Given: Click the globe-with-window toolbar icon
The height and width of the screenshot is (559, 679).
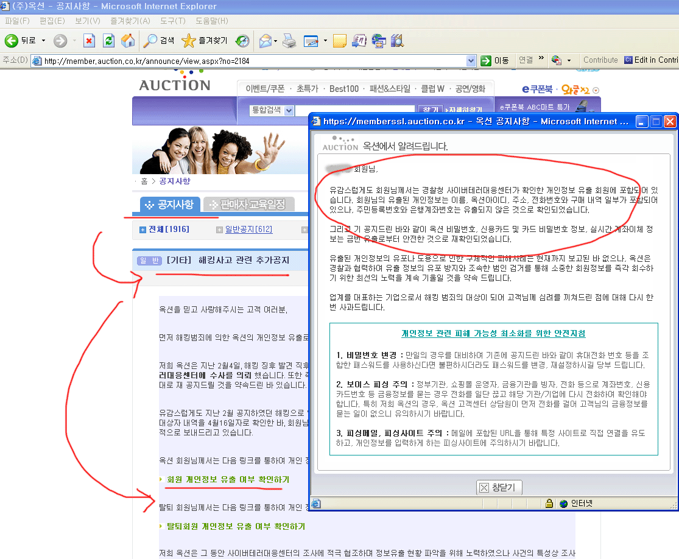Looking at the screenshot, I should coord(378,41).
